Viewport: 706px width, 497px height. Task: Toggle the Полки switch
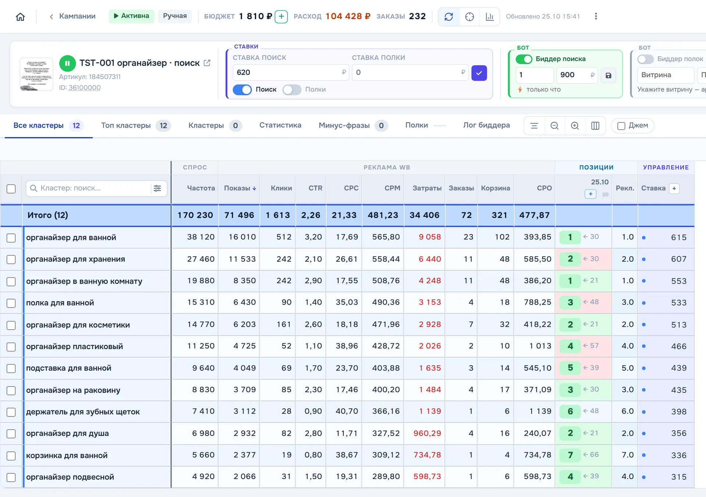pos(292,90)
